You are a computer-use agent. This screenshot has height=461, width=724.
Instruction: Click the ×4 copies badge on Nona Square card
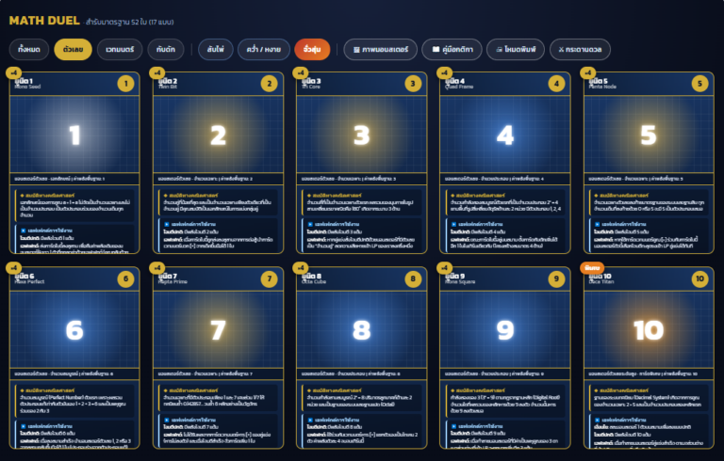tap(444, 268)
